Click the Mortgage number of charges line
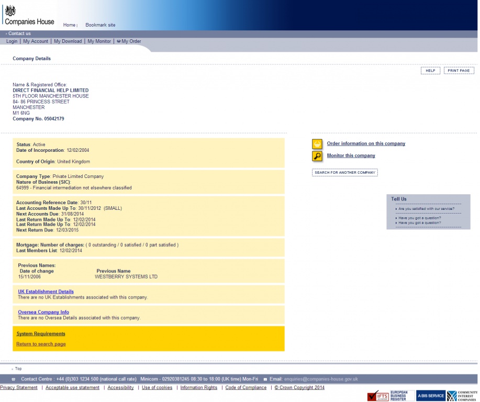480x402 pixels. coord(97,245)
